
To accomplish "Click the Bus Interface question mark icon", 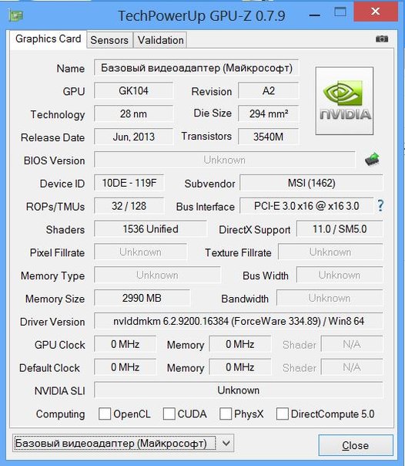I will [x=380, y=206].
